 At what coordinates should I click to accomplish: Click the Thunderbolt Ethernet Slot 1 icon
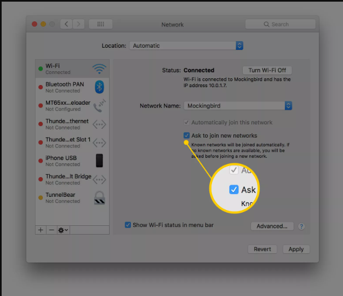click(x=99, y=143)
